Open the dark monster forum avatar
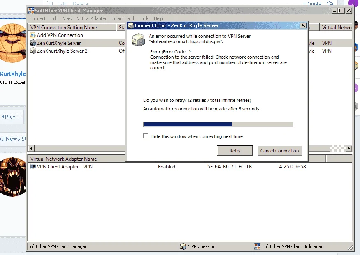This screenshot has width=360, height=255. tap(13, 177)
